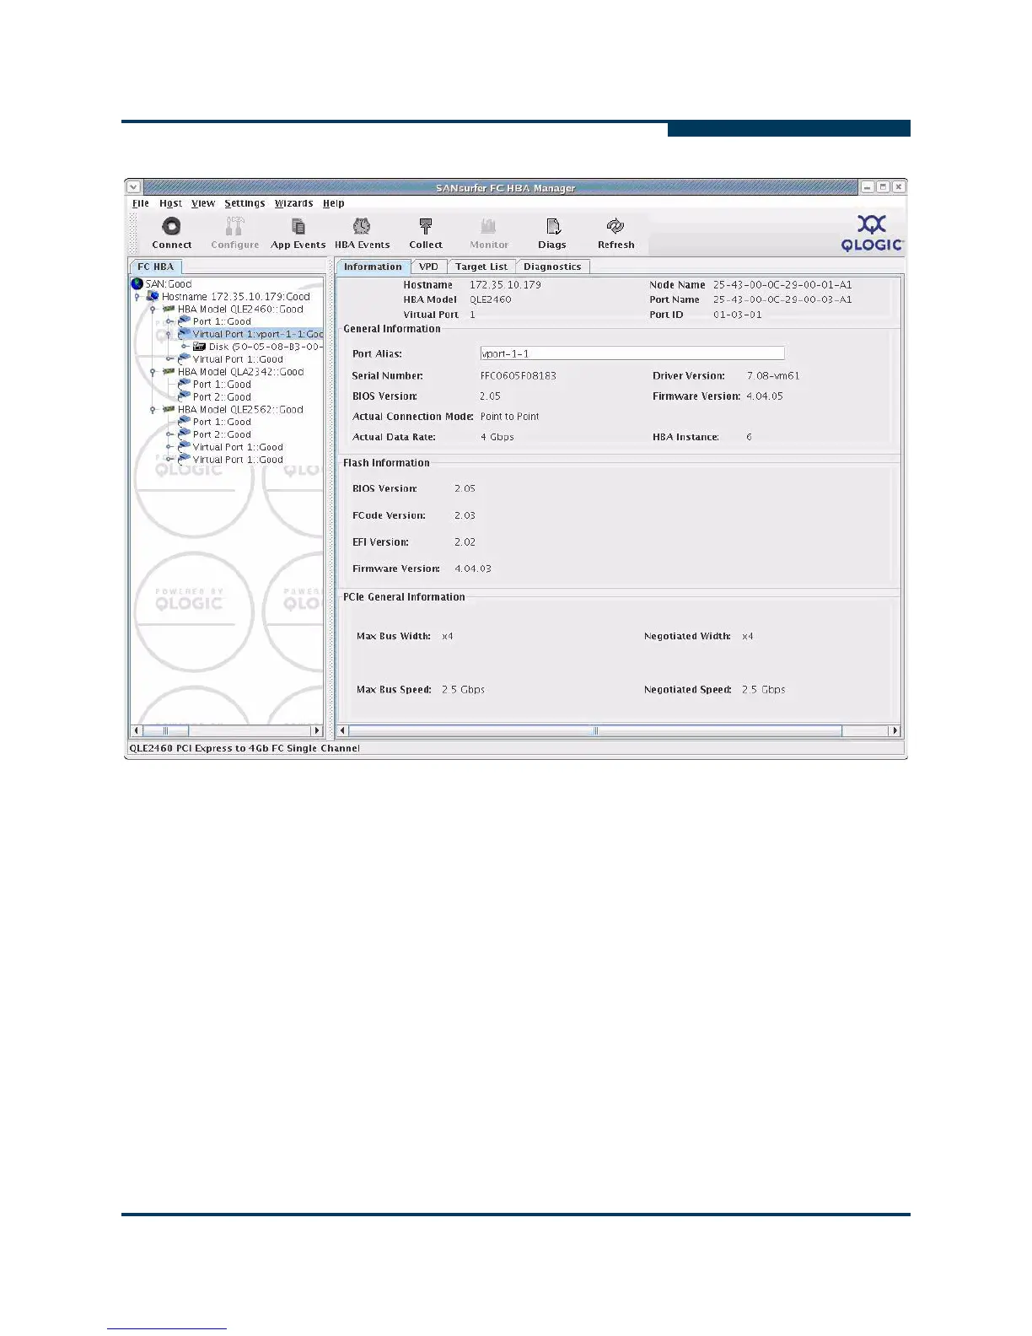Select the vport-1-1 virtual port icon

[184, 333]
